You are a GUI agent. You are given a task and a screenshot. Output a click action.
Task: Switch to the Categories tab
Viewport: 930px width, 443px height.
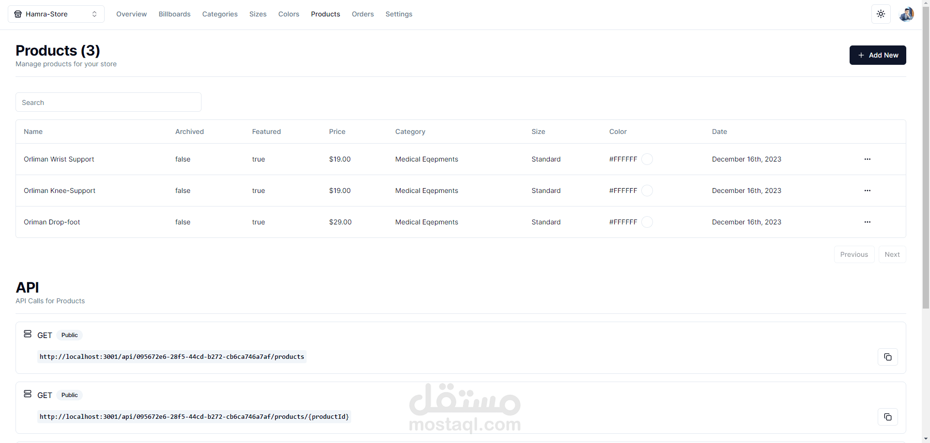pyautogui.click(x=220, y=14)
